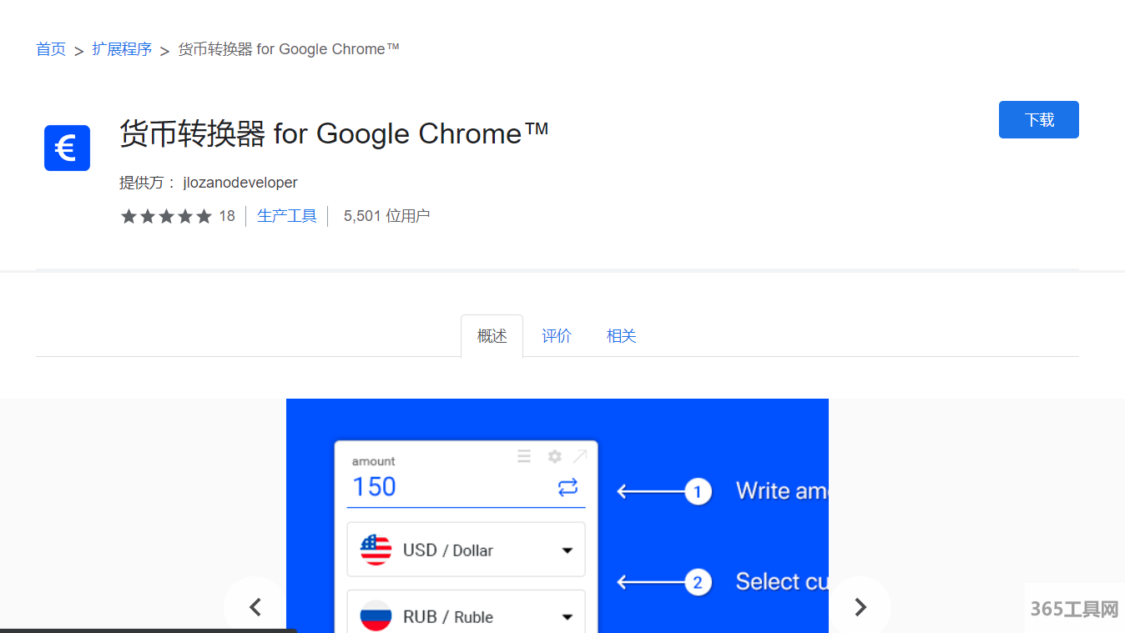This screenshot has width=1125, height=633.
Task: Click the US flag icon
Action: [376, 550]
